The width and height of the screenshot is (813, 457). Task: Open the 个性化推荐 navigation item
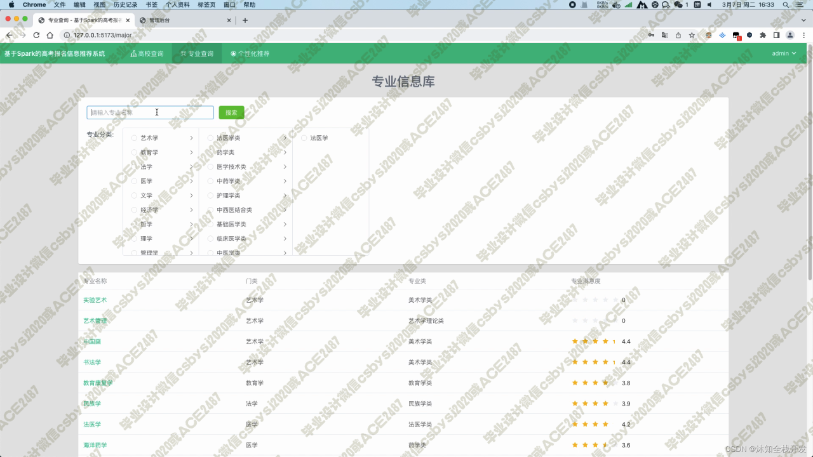(x=250, y=54)
